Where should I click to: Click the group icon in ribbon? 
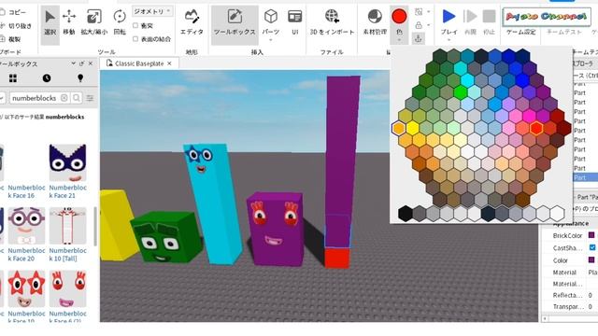(x=419, y=12)
